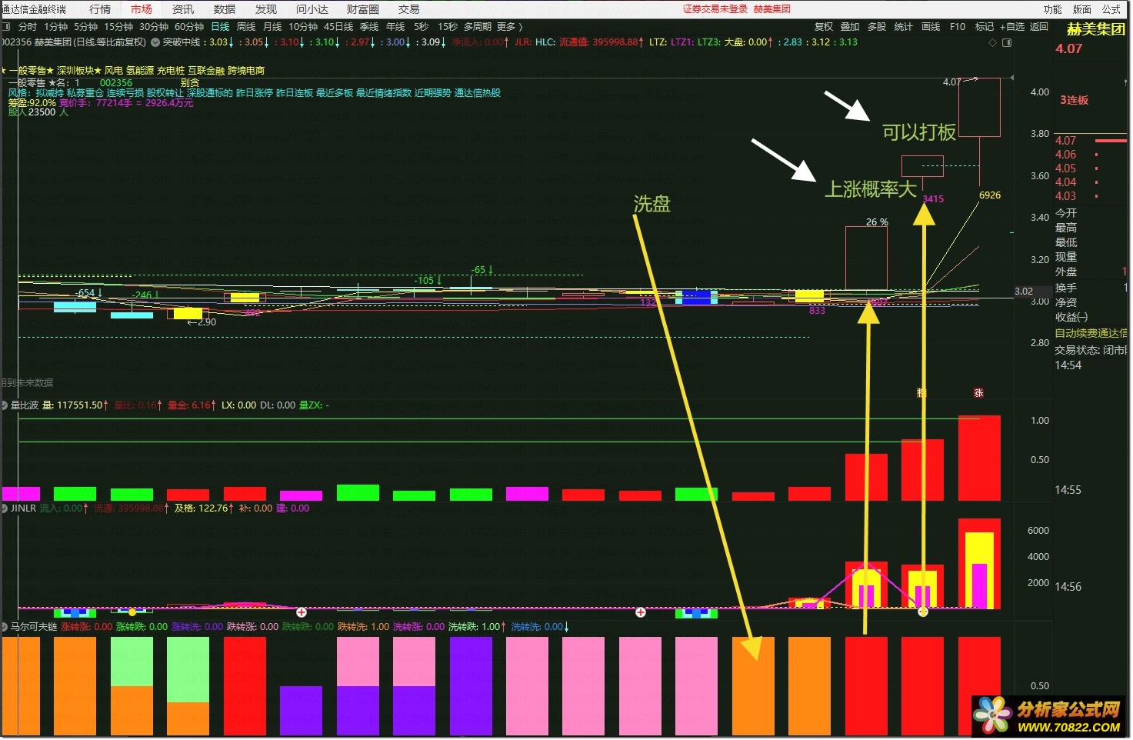This screenshot has width=1133, height=740.
Task: Open 马尔可夫链 indicator dropdown arrow
Action: click(x=5, y=627)
